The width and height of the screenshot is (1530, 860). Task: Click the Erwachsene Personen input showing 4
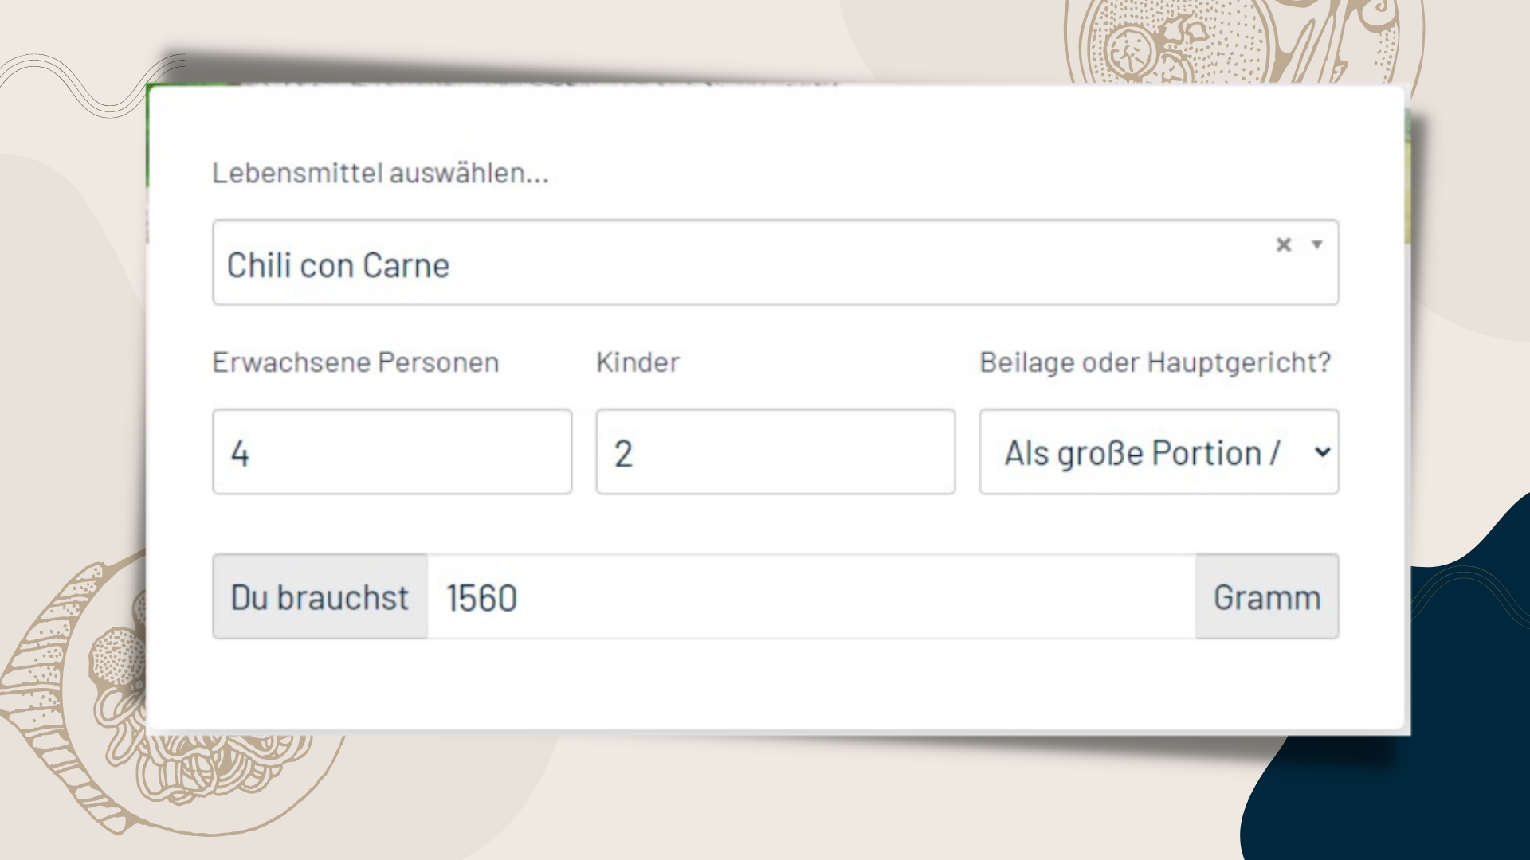391,451
